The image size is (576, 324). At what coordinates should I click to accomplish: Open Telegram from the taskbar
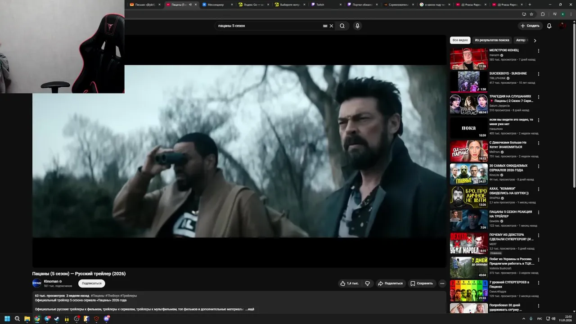[x=47, y=319]
